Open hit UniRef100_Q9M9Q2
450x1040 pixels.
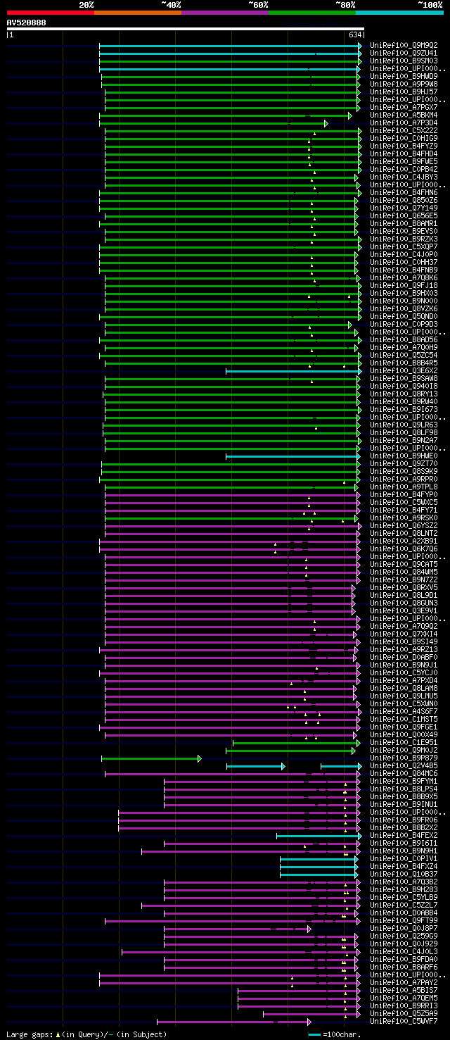(x=404, y=46)
